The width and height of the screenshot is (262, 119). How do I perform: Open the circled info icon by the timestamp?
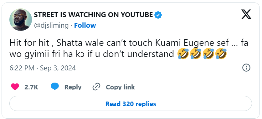[246, 68]
